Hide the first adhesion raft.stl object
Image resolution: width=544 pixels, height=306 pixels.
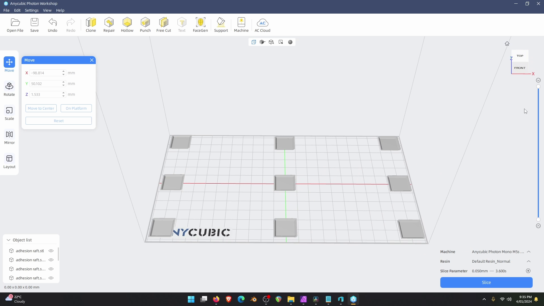(x=51, y=251)
